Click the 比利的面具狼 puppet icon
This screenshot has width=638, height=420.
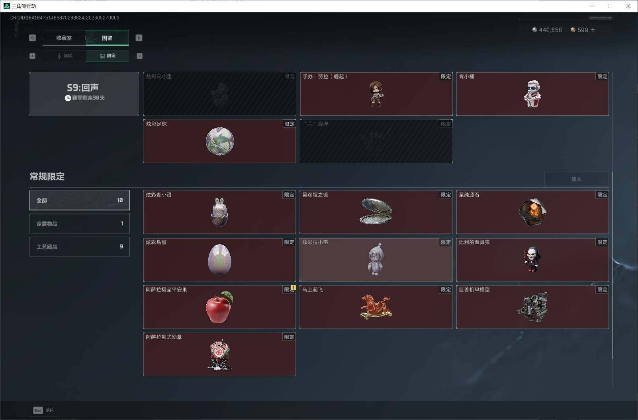(532, 259)
